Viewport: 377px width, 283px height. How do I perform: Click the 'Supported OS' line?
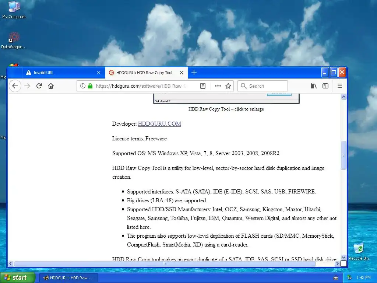[196, 153]
